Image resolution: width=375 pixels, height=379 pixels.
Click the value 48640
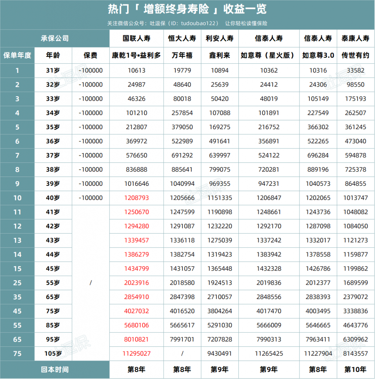tap(182, 85)
